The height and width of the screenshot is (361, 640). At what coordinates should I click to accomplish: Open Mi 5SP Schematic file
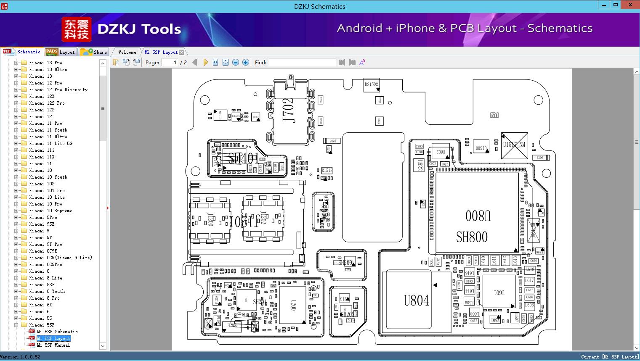(x=57, y=332)
